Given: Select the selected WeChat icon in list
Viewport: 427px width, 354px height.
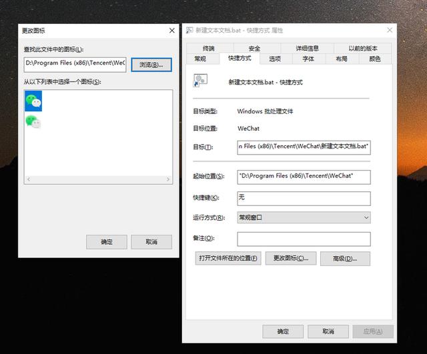Looking at the screenshot, I should click(x=33, y=101).
